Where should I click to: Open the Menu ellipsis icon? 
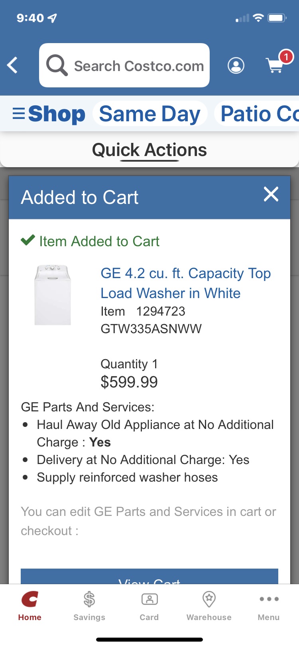(x=268, y=599)
